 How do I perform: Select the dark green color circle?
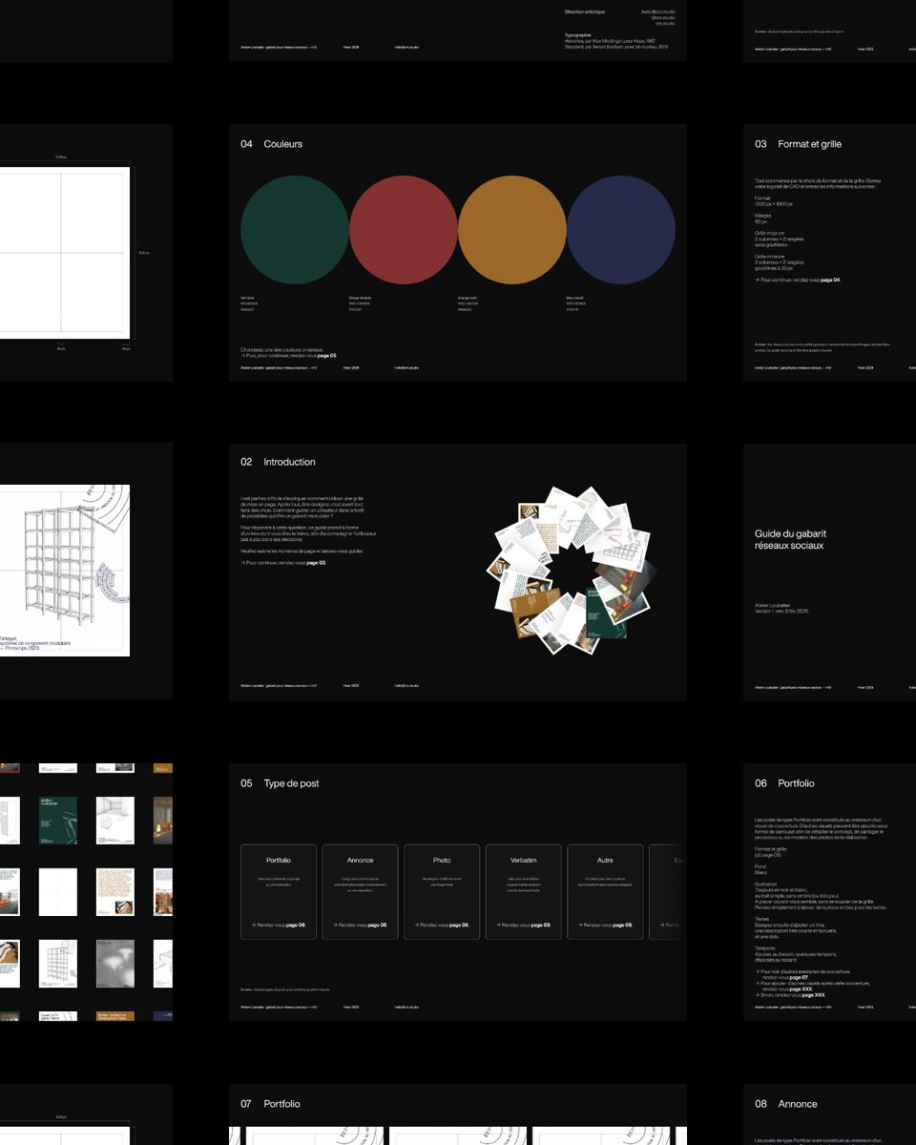coord(295,230)
